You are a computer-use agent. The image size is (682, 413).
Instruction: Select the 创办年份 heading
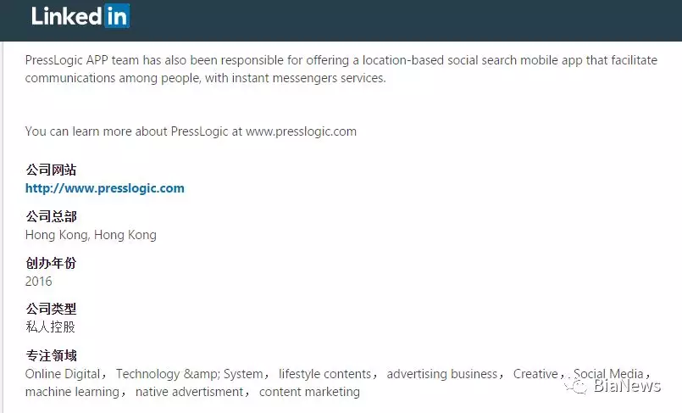click(51, 263)
